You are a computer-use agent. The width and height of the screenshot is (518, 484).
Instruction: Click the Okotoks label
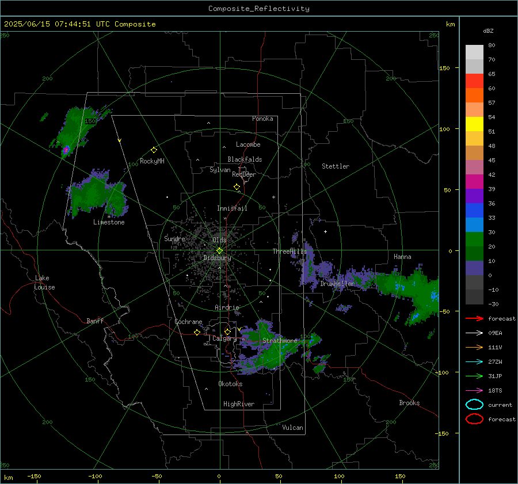(230, 383)
